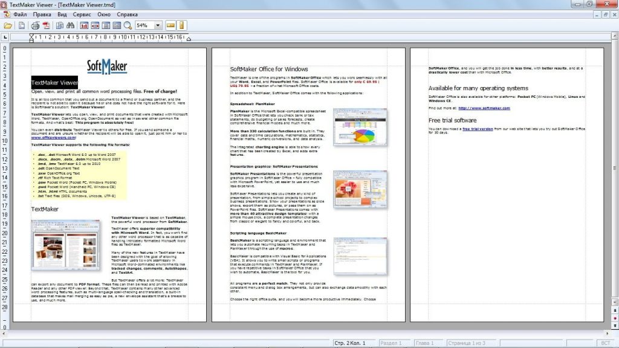Open the http://www.softmaker.com link
The width and height of the screenshot is (619, 348).
pyautogui.click(x=484, y=108)
